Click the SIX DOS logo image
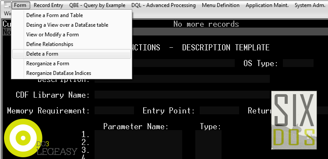Viewport: 328px width, 159px height. (x=294, y=120)
